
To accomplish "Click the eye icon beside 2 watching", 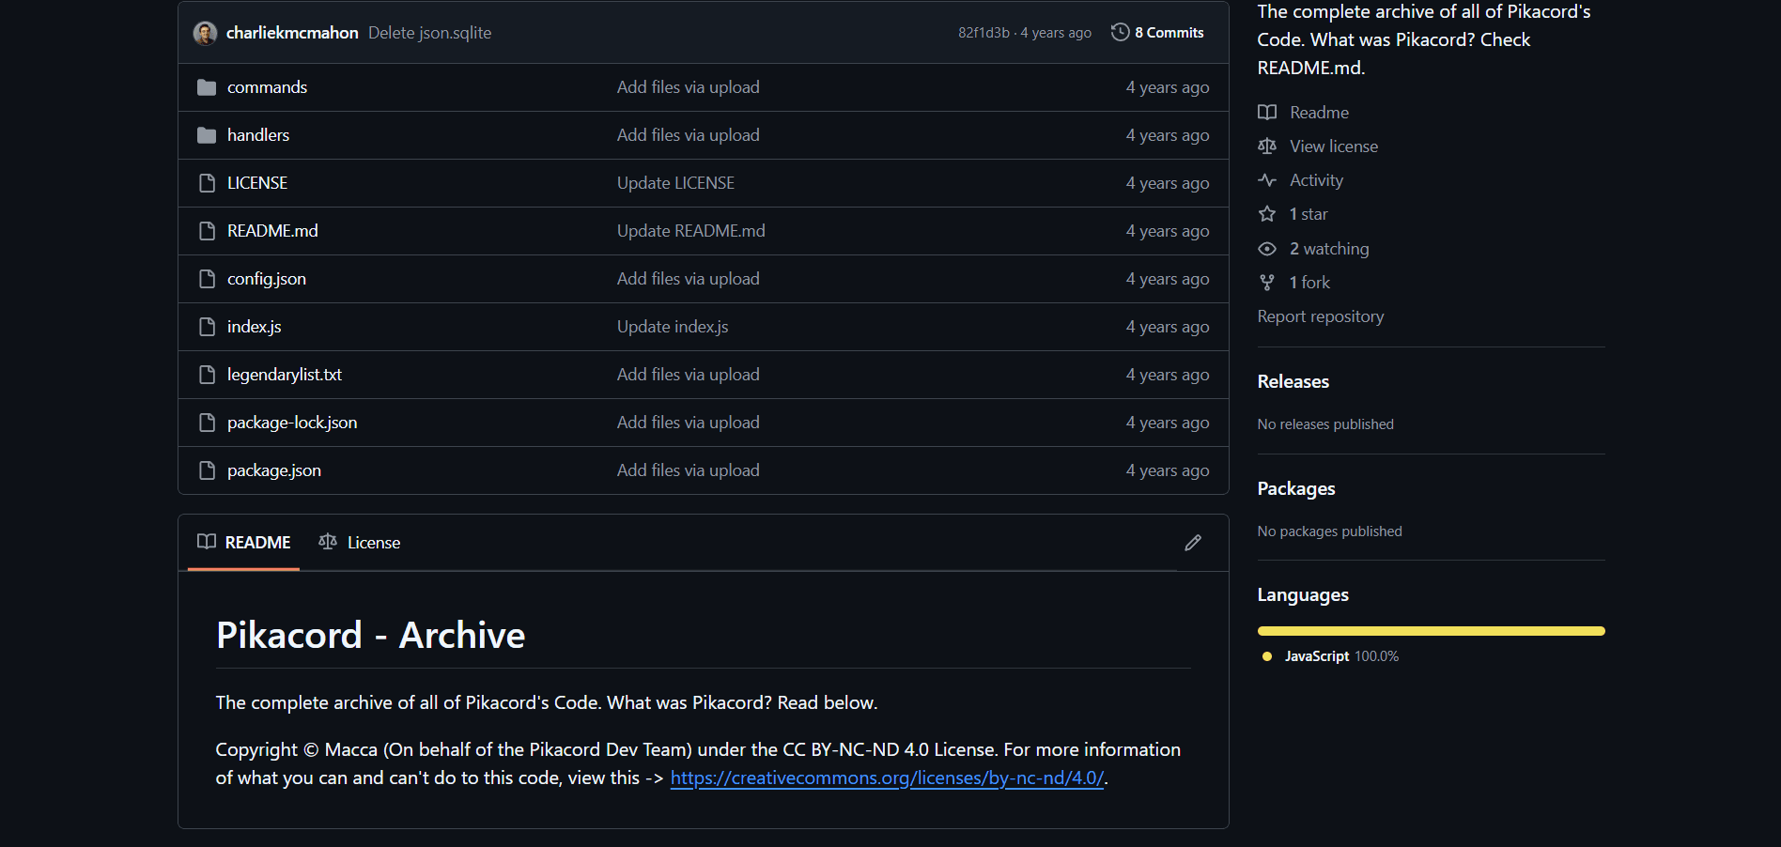I will [1267, 249].
